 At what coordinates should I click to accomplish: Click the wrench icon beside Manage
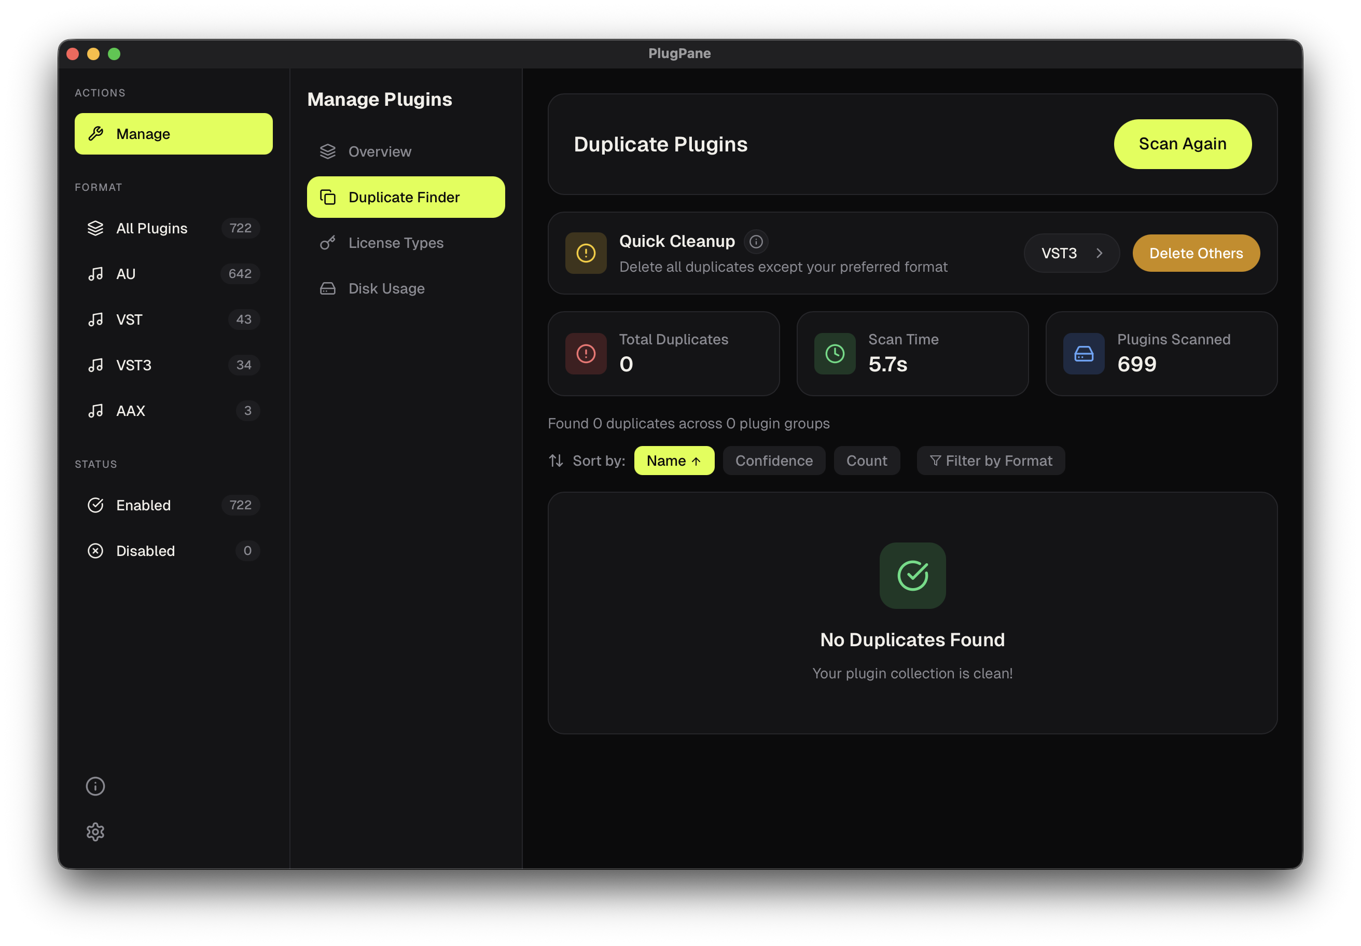point(95,134)
